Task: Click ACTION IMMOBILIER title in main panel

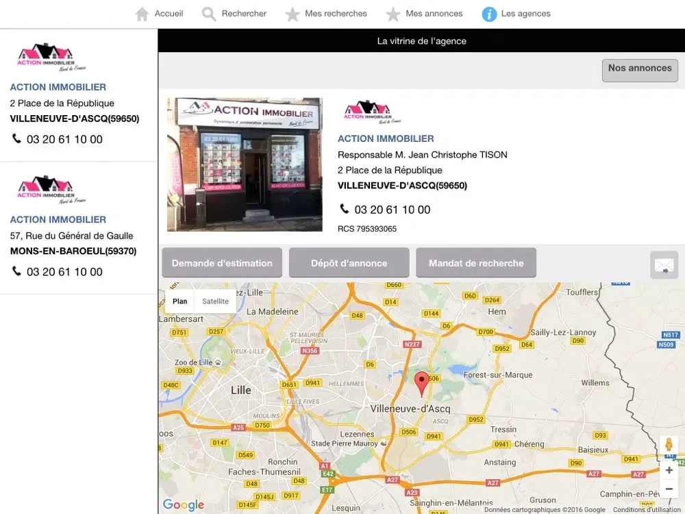Action: tap(386, 138)
